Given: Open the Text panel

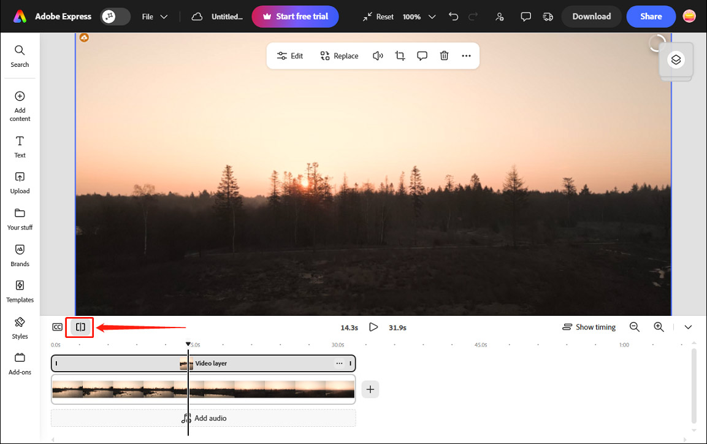Looking at the screenshot, I should click(20, 147).
